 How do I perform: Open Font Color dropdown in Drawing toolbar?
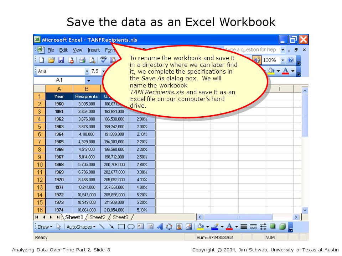click(237, 227)
